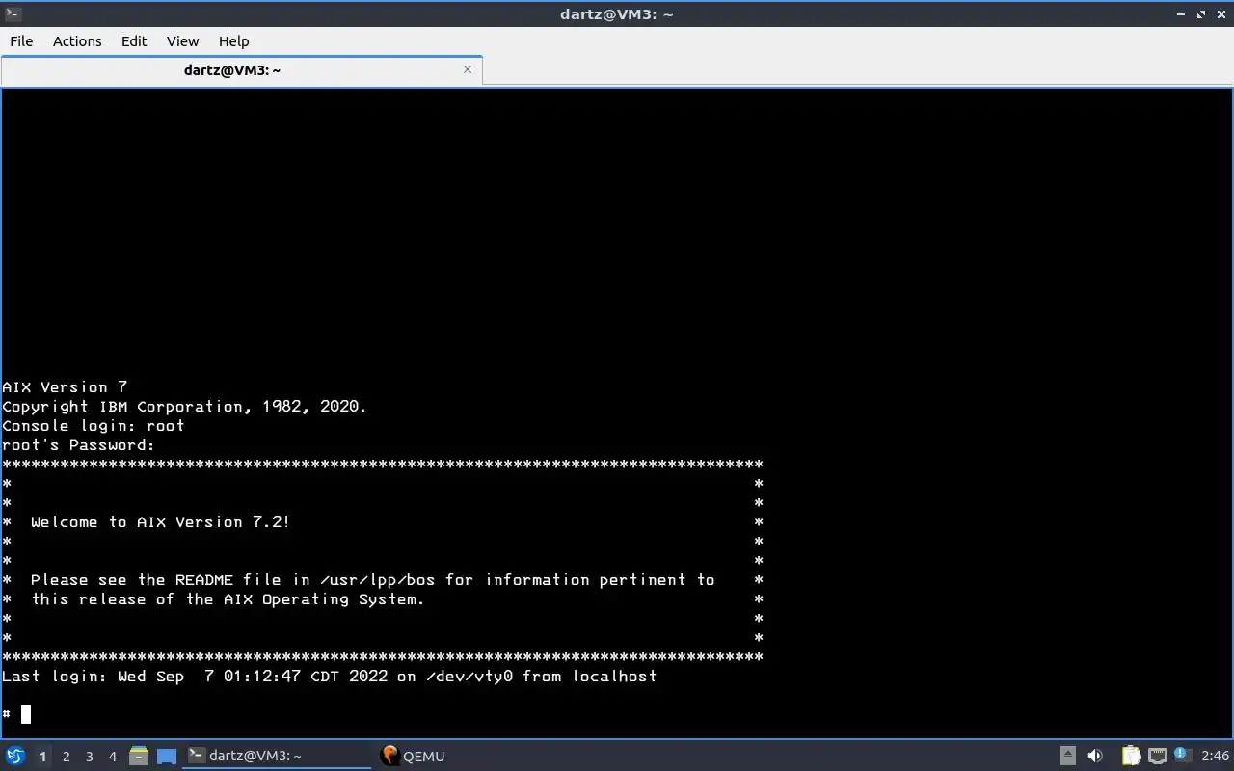Viewport: 1234px width, 771px height.
Task: Click the "root's Password:" line
Action: point(78,445)
